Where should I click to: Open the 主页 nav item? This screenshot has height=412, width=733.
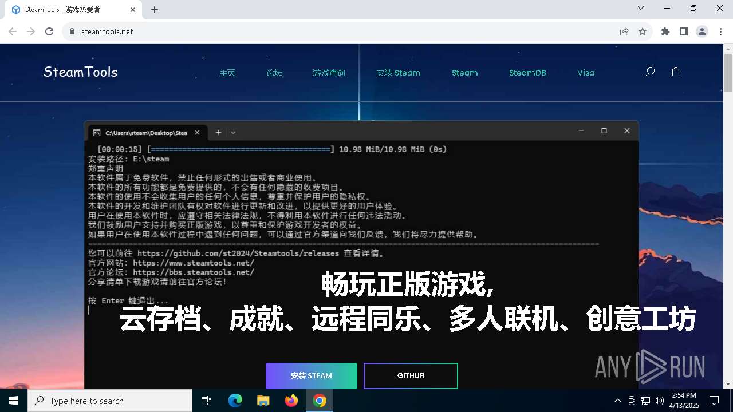point(227,73)
